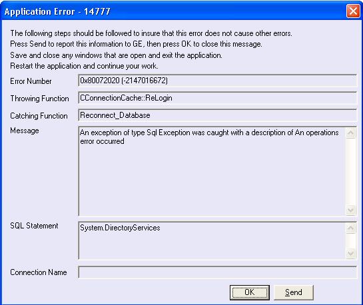Click the OK button
The height and width of the screenshot is (305, 363).
(x=250, y=292)
